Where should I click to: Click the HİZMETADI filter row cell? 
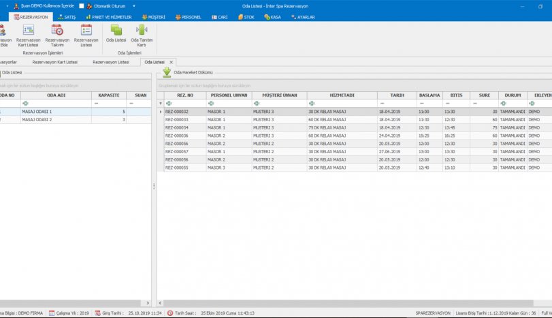click(342, 104)
